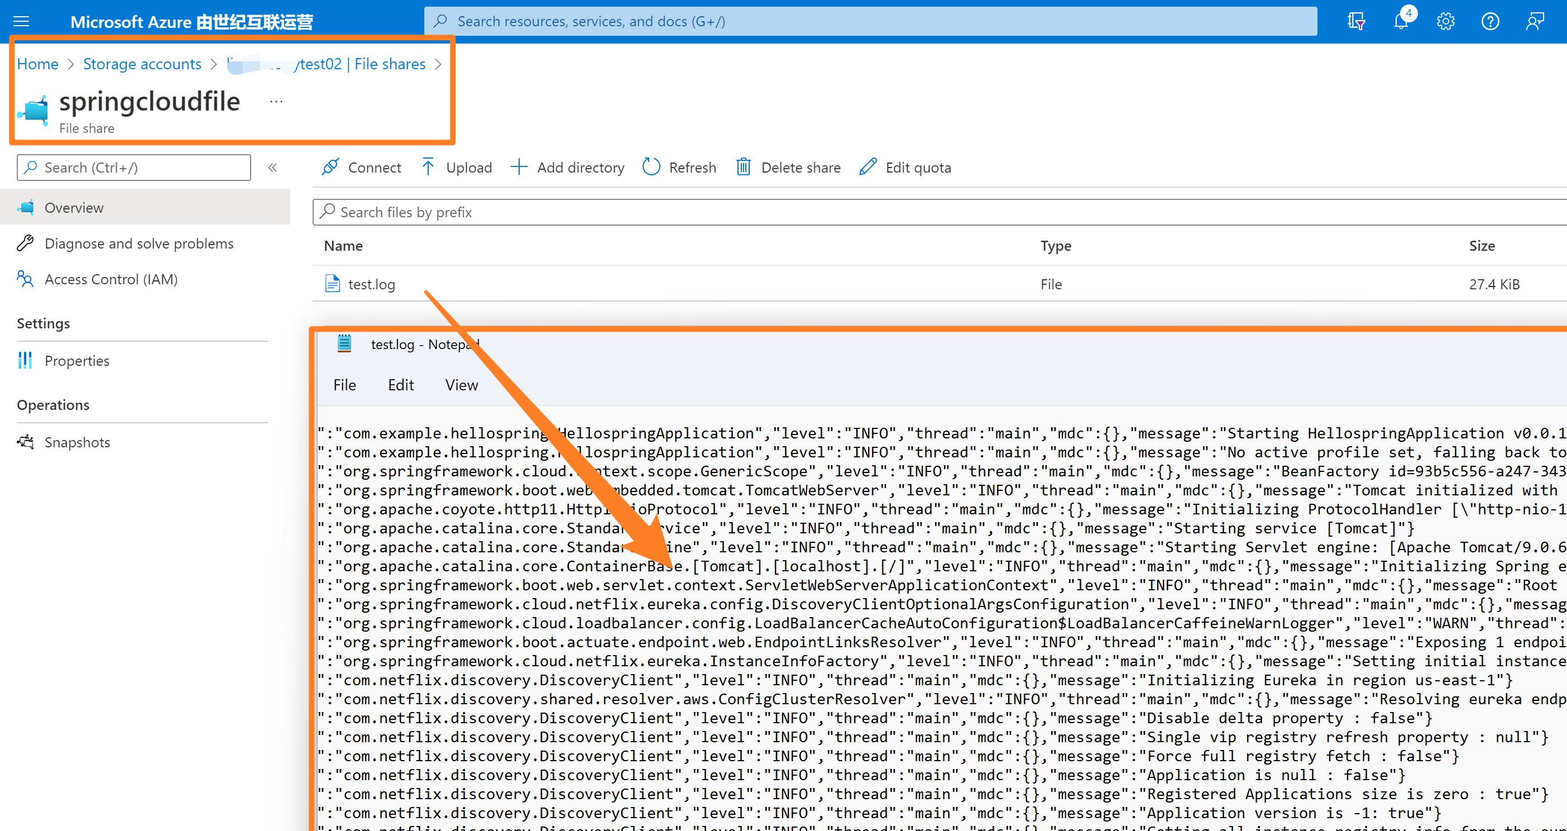Collapse the left navigation pane chevron
Viewport: 1567px width, 831px height.
[272, 168]
